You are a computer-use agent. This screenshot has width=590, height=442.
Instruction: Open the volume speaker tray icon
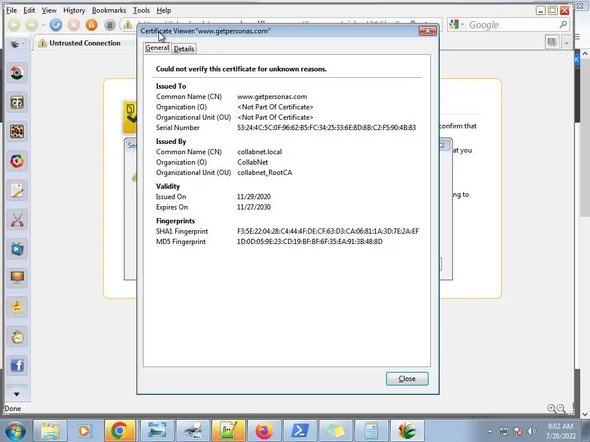[x=532, y=431]
